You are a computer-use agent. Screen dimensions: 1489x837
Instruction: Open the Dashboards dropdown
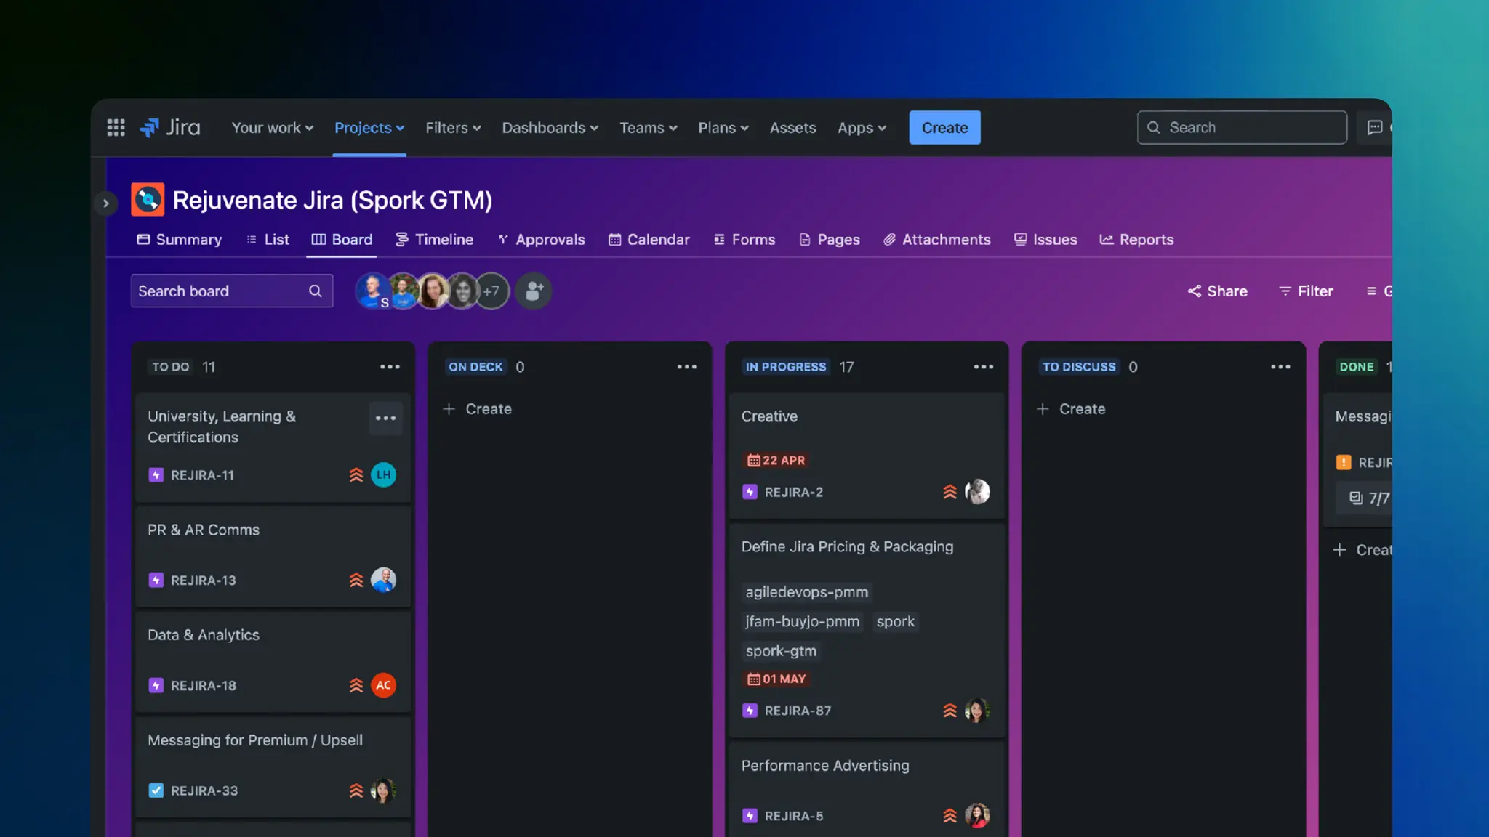[550, 127]
